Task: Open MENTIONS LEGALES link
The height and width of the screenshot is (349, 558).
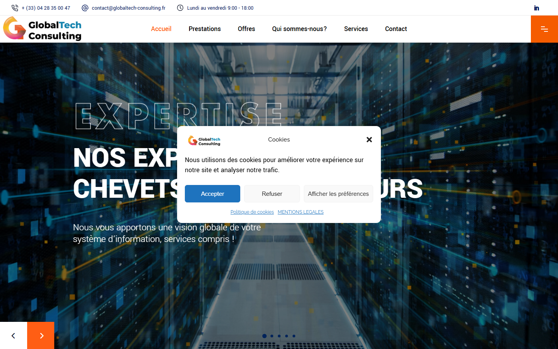Action: [301, 212]
